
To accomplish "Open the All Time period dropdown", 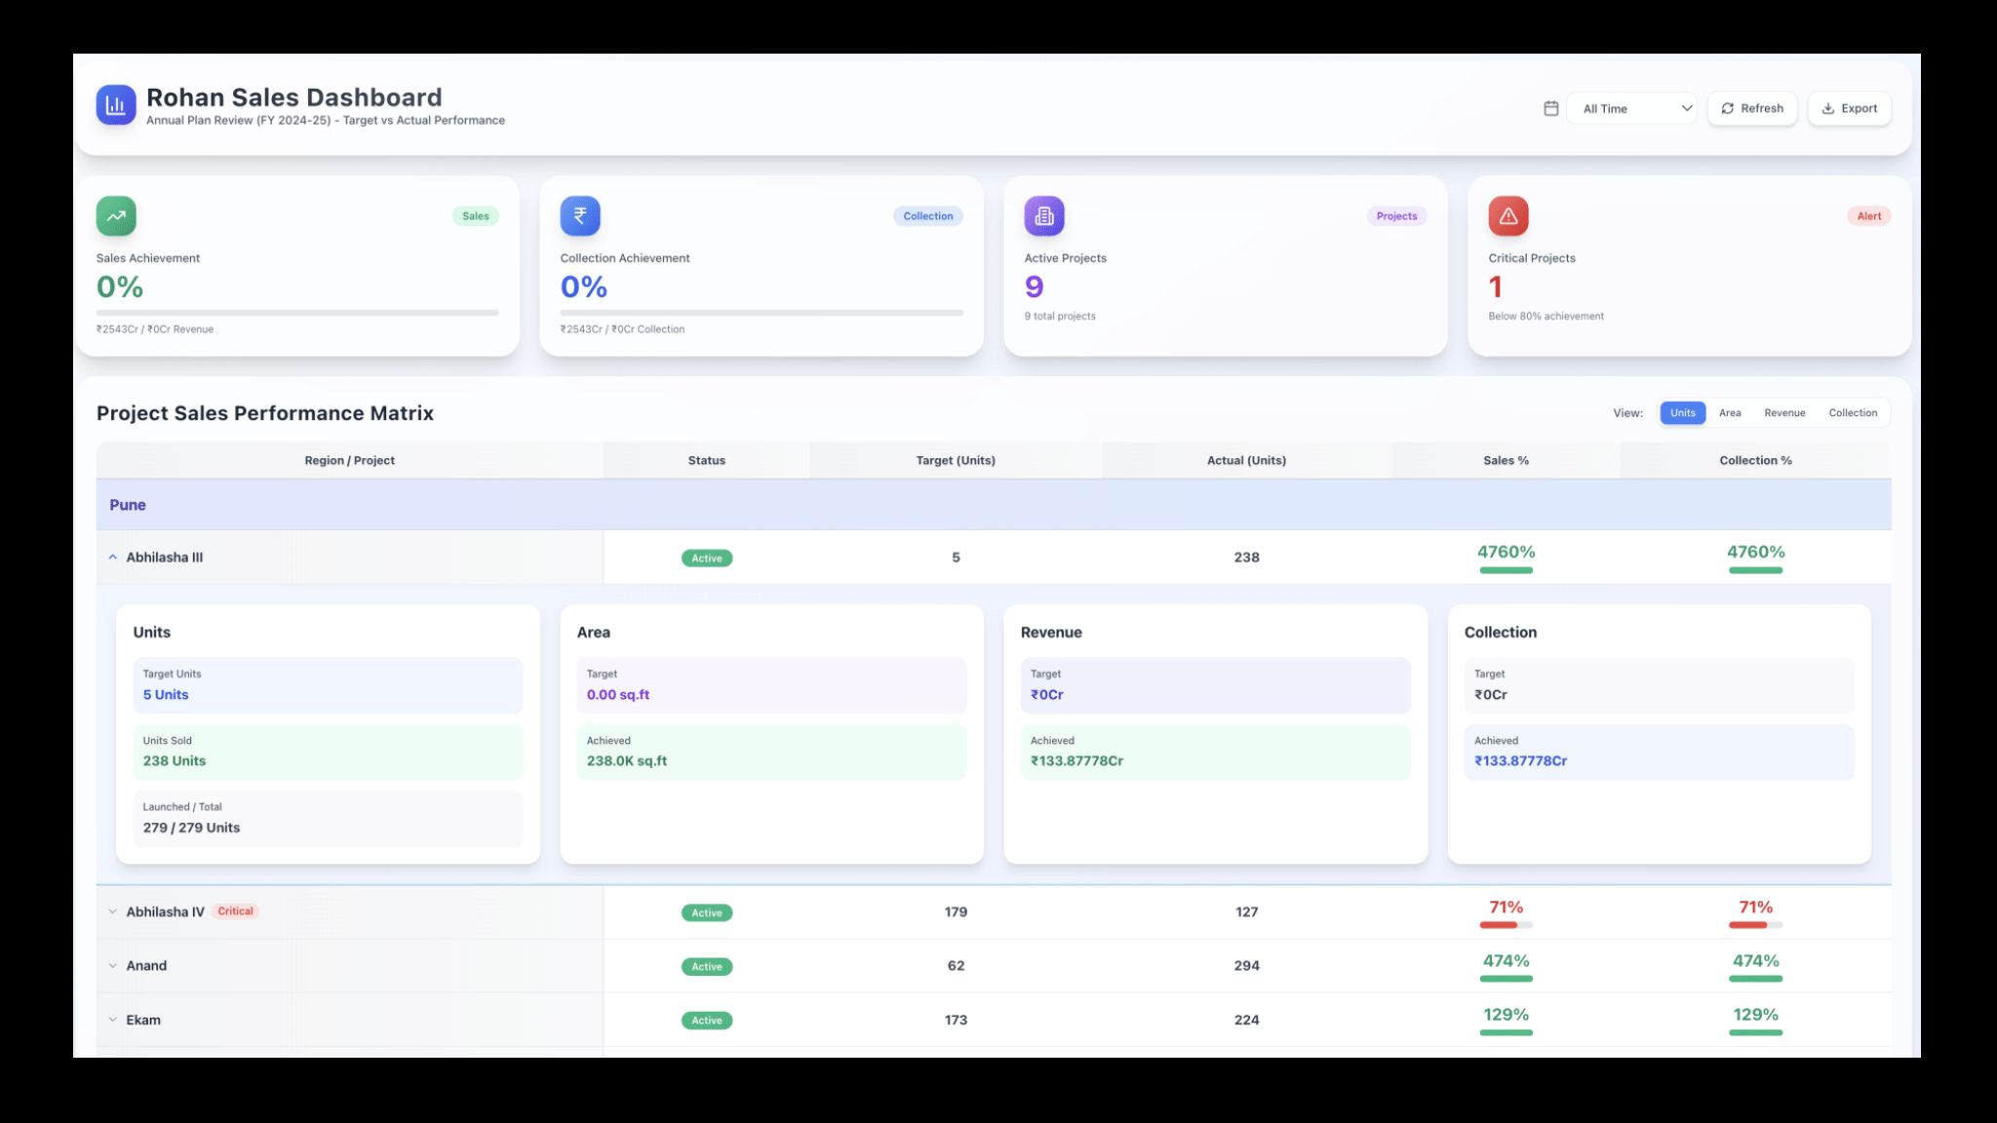I will coord(1632,108).
